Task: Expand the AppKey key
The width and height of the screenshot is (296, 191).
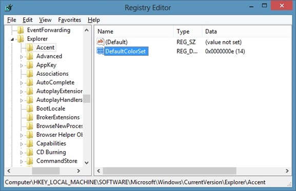Action: 22,66
